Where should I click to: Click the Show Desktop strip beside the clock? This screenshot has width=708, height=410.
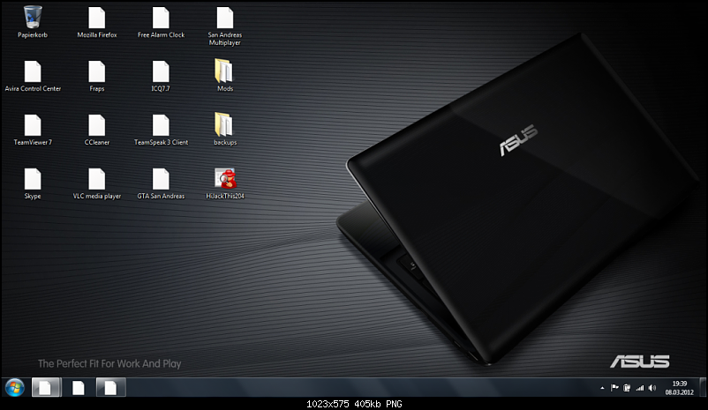tap(703, 387)
